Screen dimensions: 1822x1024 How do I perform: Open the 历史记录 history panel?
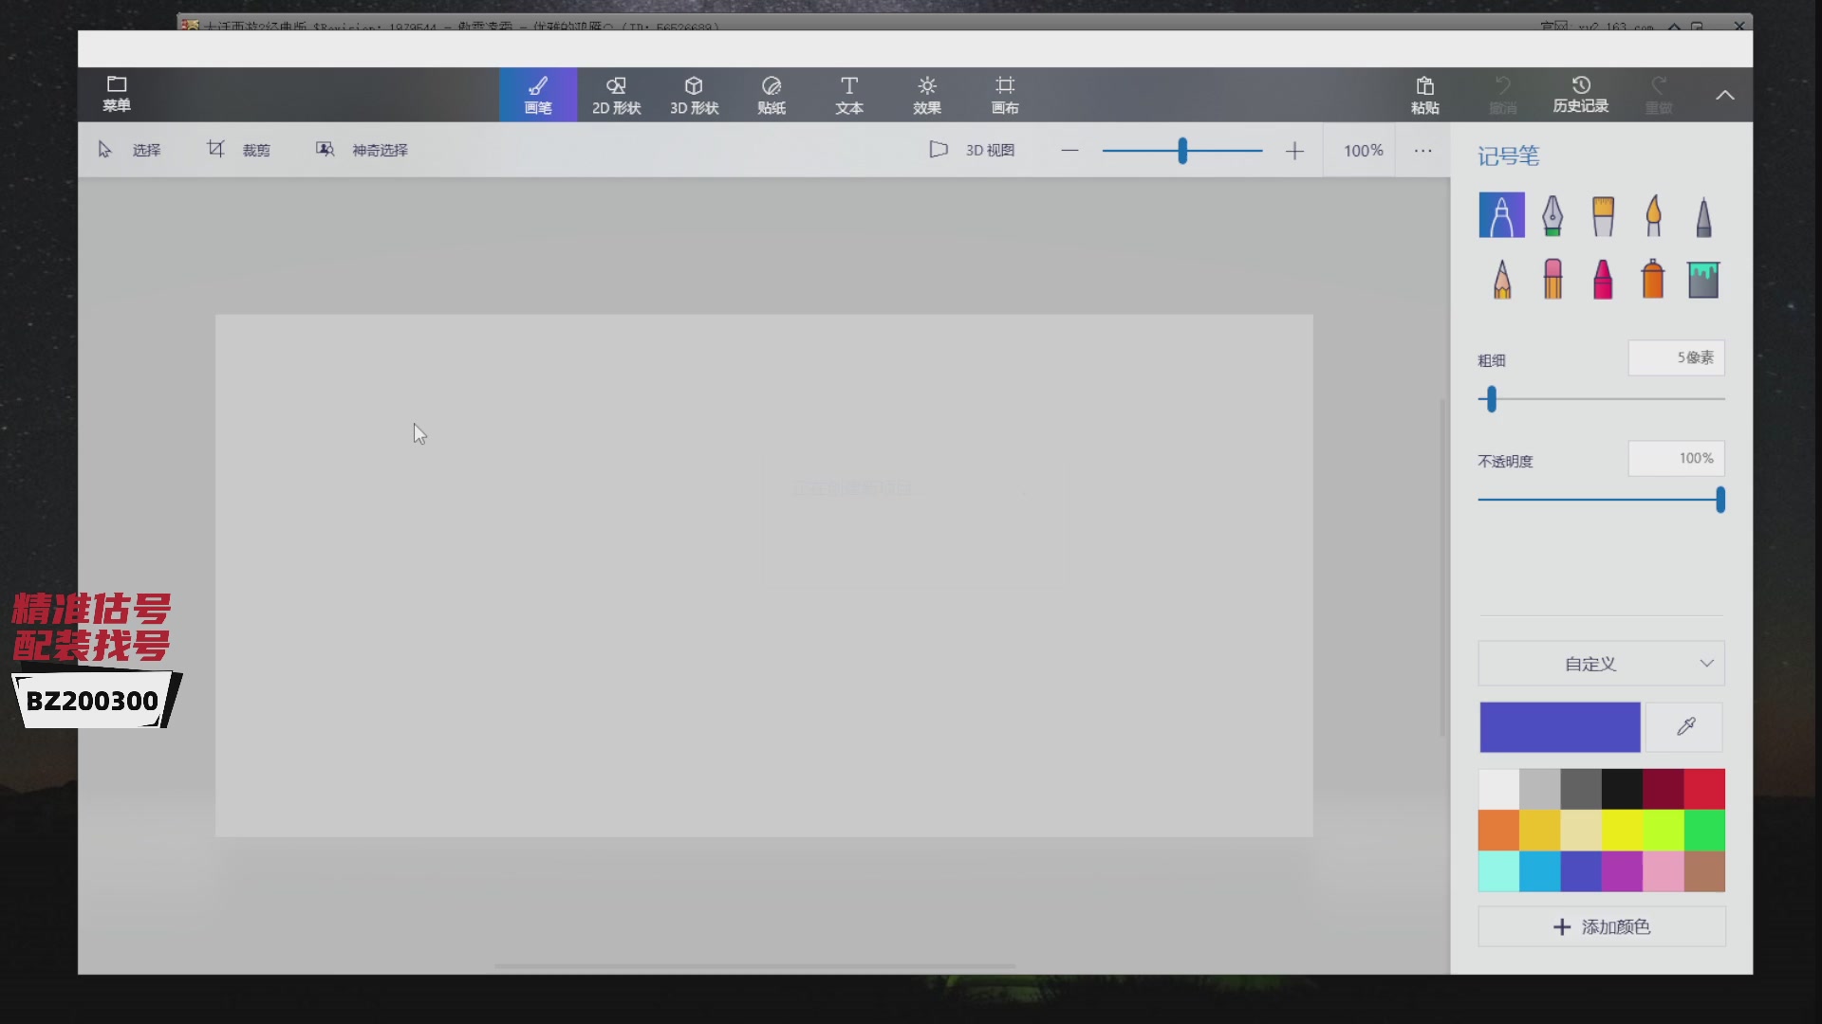[x=1580, y=95]
